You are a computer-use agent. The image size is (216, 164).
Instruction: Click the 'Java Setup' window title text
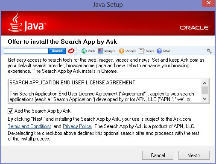coord(108,5)
